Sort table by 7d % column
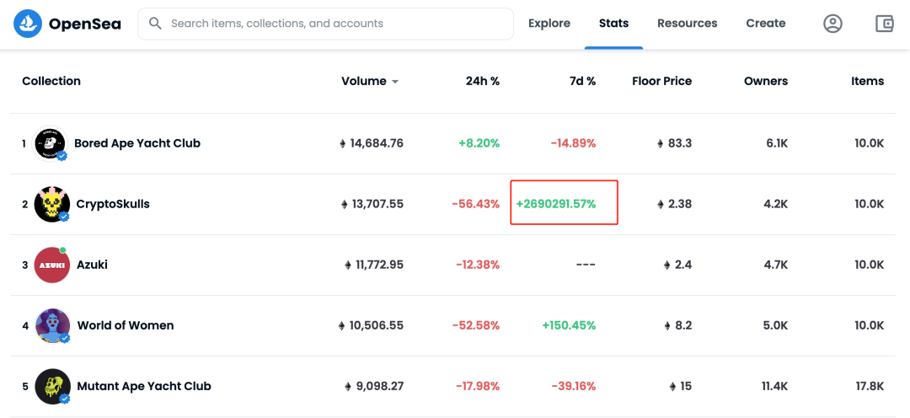 click(582, 81)
